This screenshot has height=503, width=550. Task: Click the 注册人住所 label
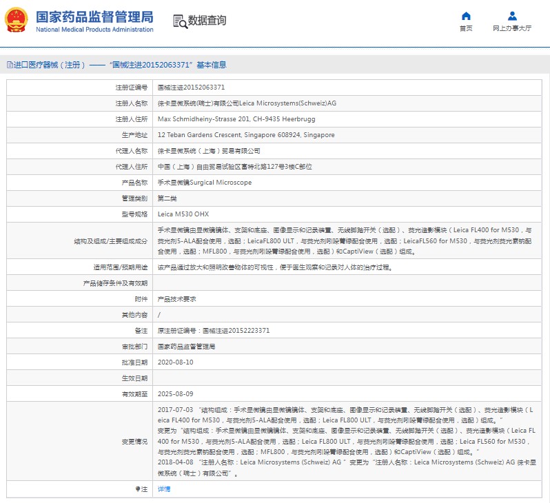(132, 119)
